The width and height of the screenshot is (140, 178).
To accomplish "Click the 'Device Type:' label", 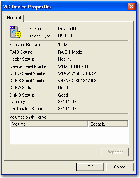I will tap(40, 36).
